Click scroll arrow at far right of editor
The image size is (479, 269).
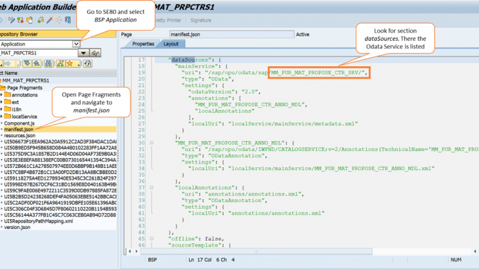(474, 251)
